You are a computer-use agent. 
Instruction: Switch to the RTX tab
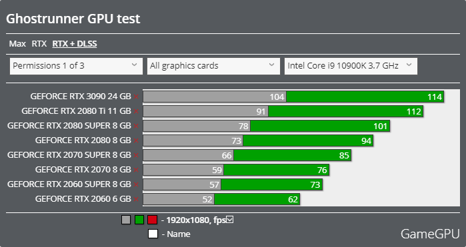pos(39,44)
